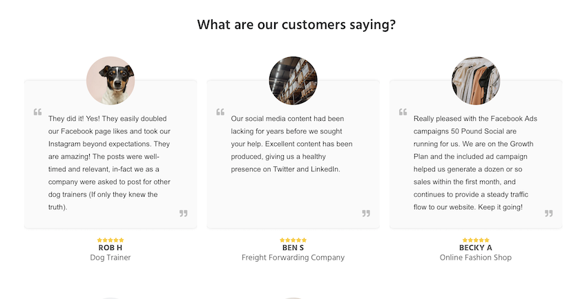The height and width of the screenshot is (299, 587).
Task: Click the "Online Fashion Shop" label
Action: [476, 258]
